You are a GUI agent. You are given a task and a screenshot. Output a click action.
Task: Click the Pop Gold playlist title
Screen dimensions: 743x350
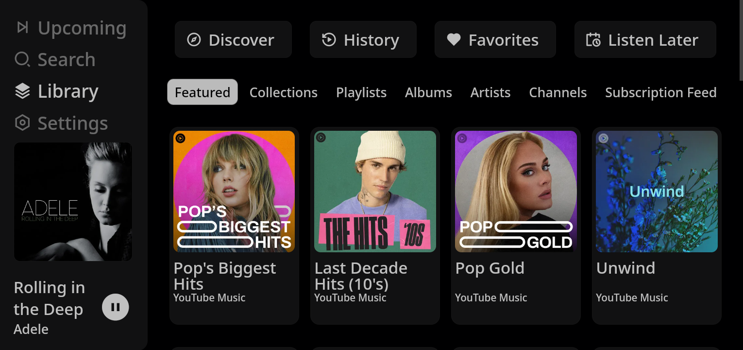[x=490, y=268]
